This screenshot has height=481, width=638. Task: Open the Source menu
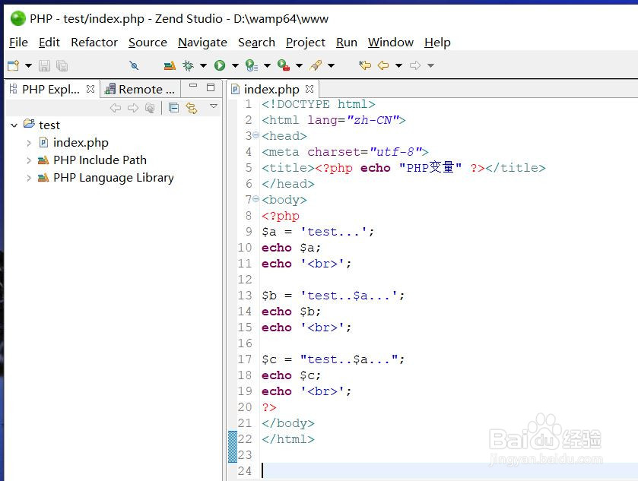(148, 43)
